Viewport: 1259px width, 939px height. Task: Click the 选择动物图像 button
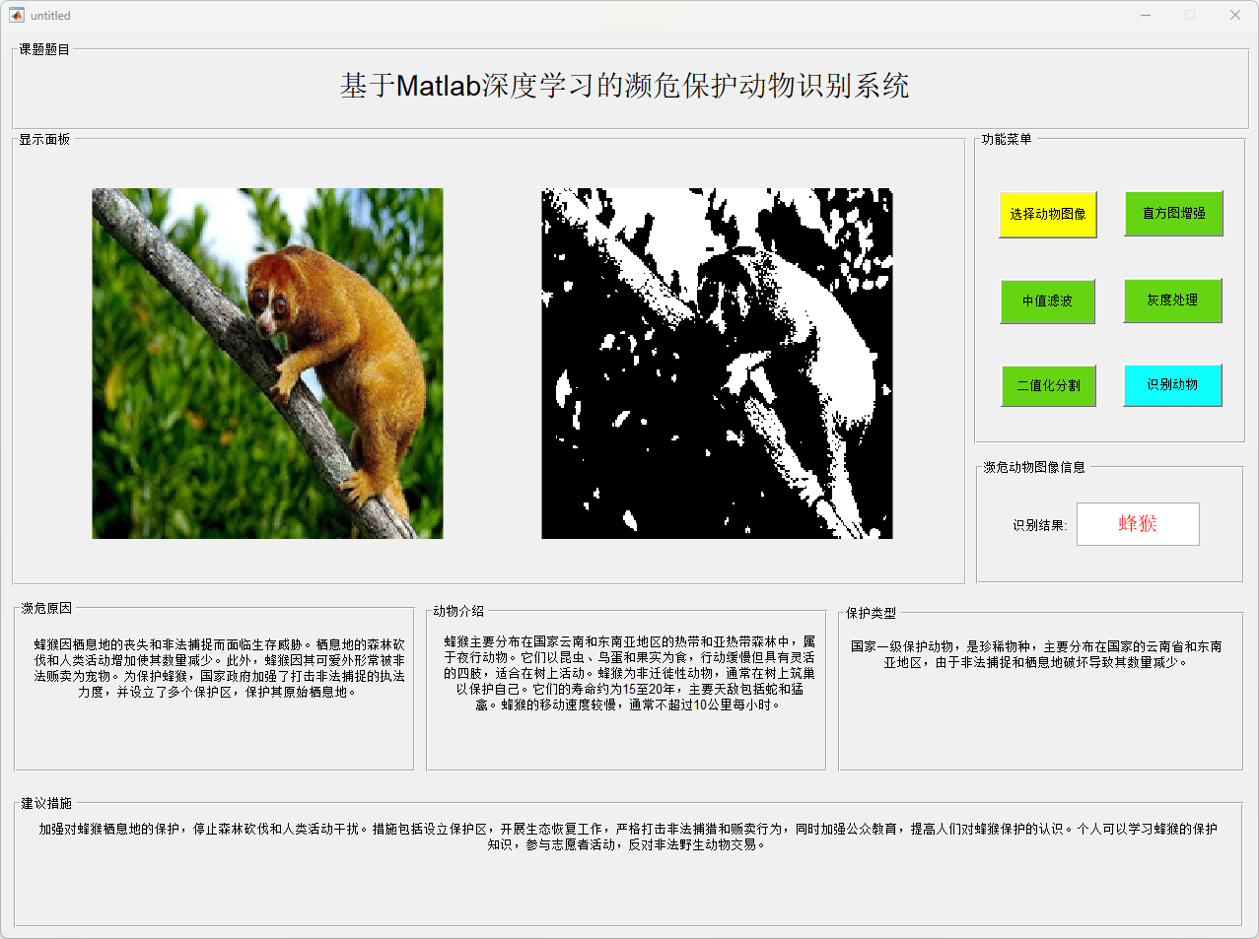click(1048, 214)
